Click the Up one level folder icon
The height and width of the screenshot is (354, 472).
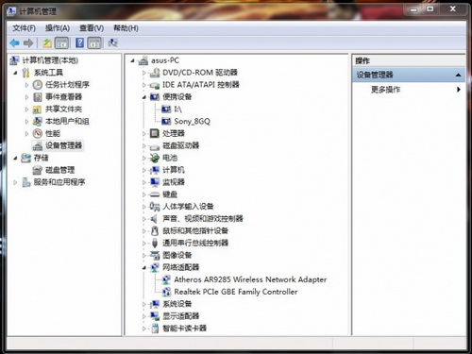click(47, 42)
